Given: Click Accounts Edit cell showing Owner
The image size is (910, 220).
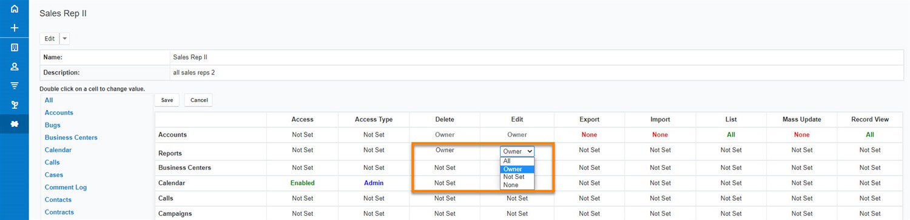Looking at the screenshot, I should tap(517, 135).
